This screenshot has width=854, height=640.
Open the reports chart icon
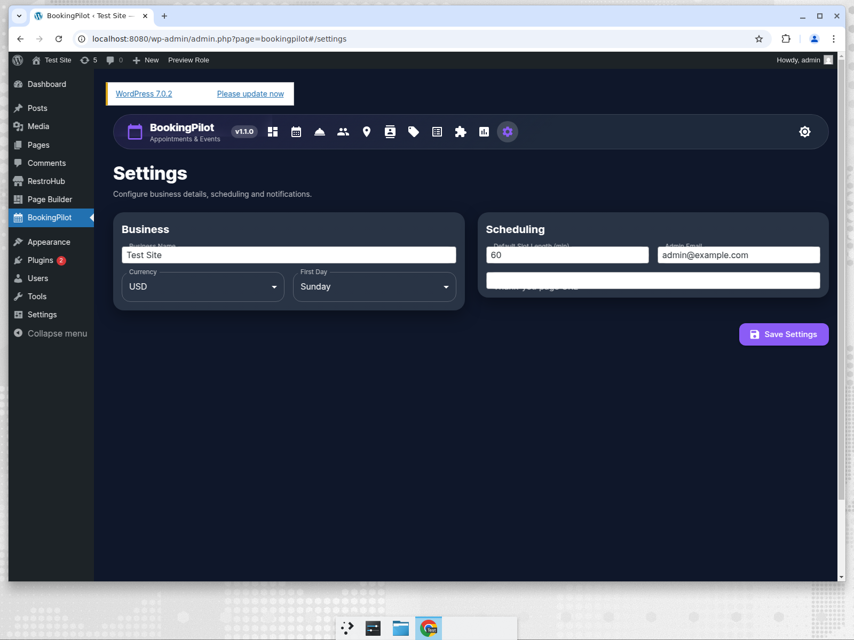(484, 132)
